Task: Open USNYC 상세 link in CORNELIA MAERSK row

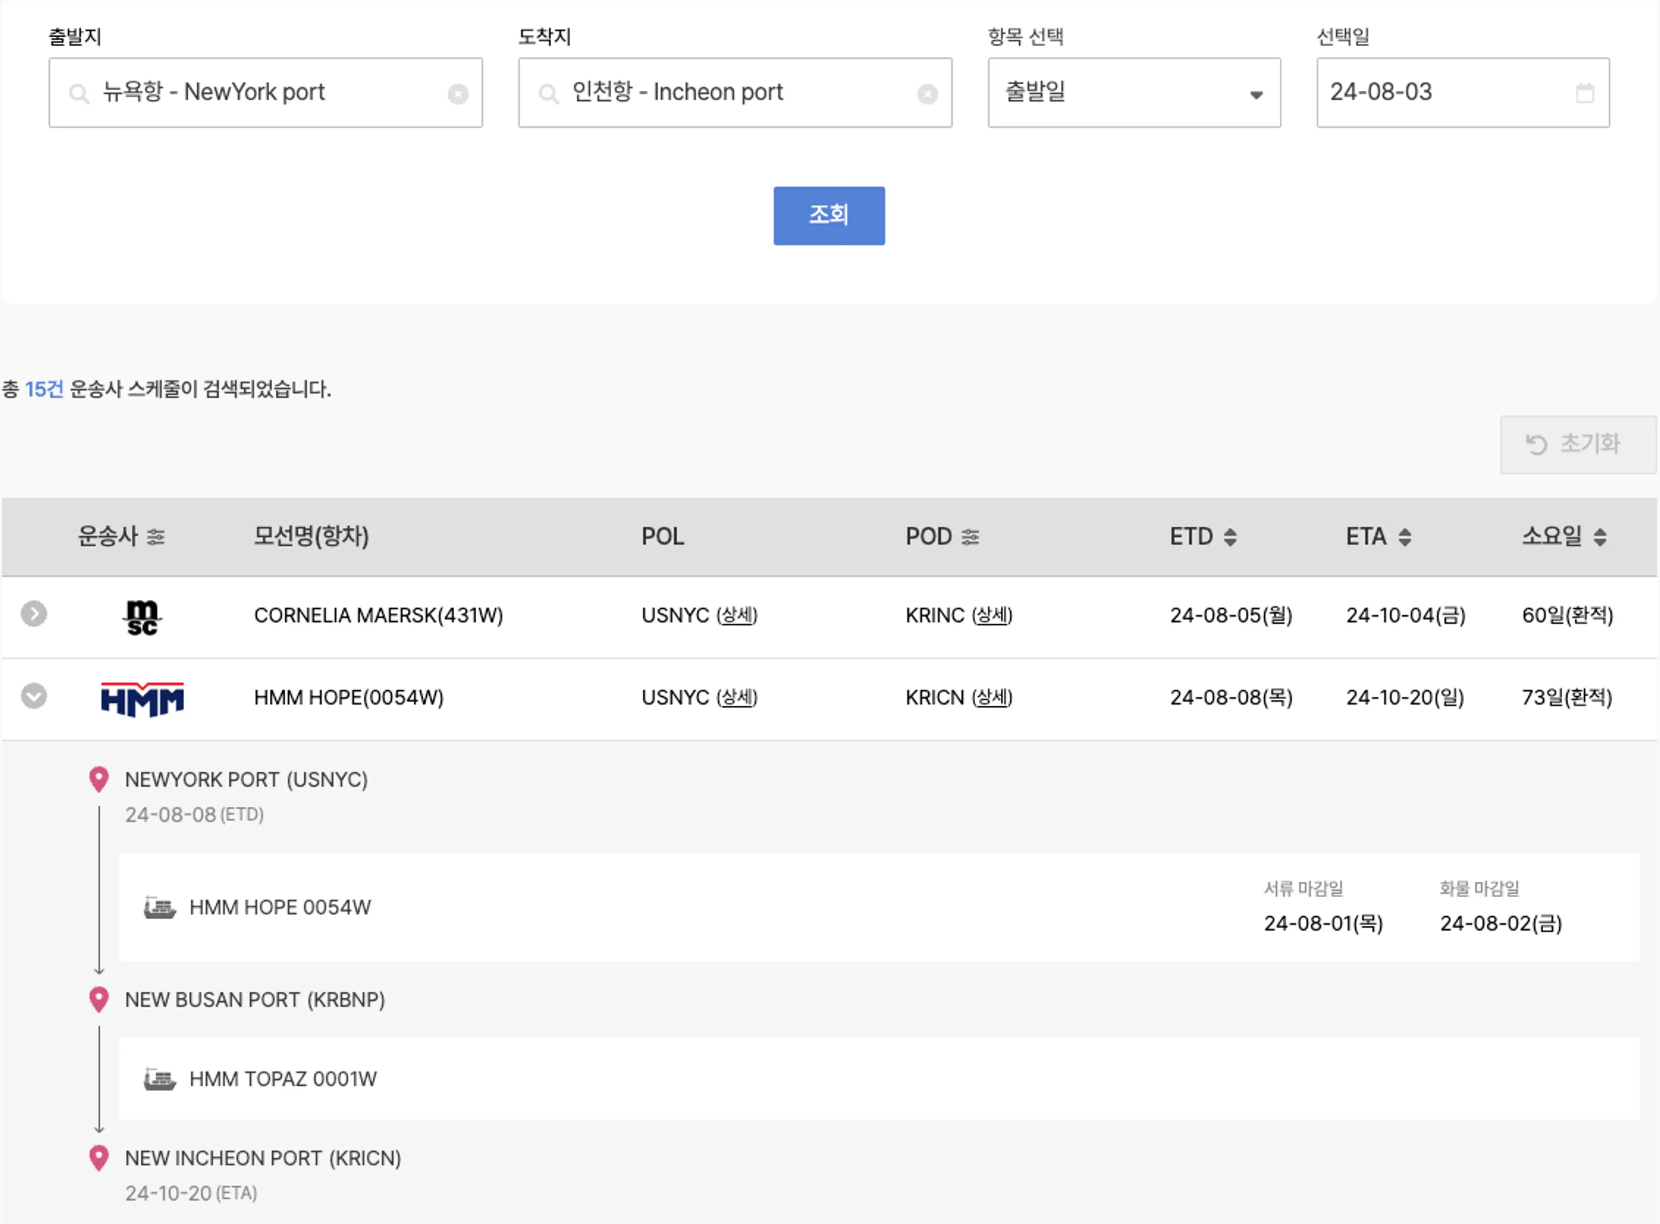Action: click(x=737, y=616)
